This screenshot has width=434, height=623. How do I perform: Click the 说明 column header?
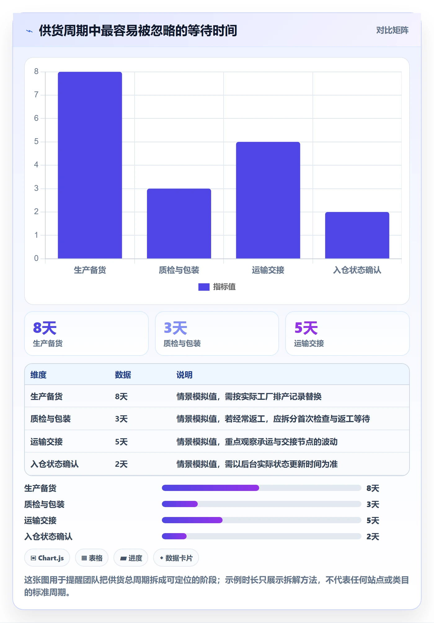coord(184,375)
